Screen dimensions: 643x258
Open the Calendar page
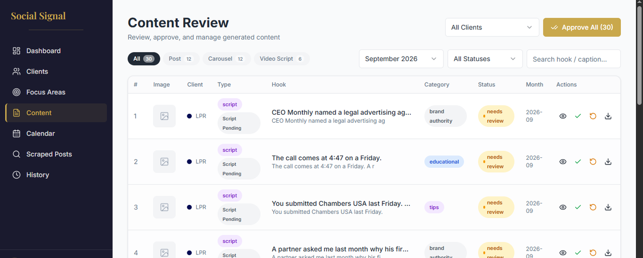tap(56, 133)
